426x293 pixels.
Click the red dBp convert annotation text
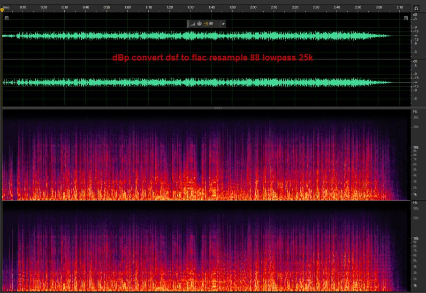pyautogui.click(x=213, y=58)
